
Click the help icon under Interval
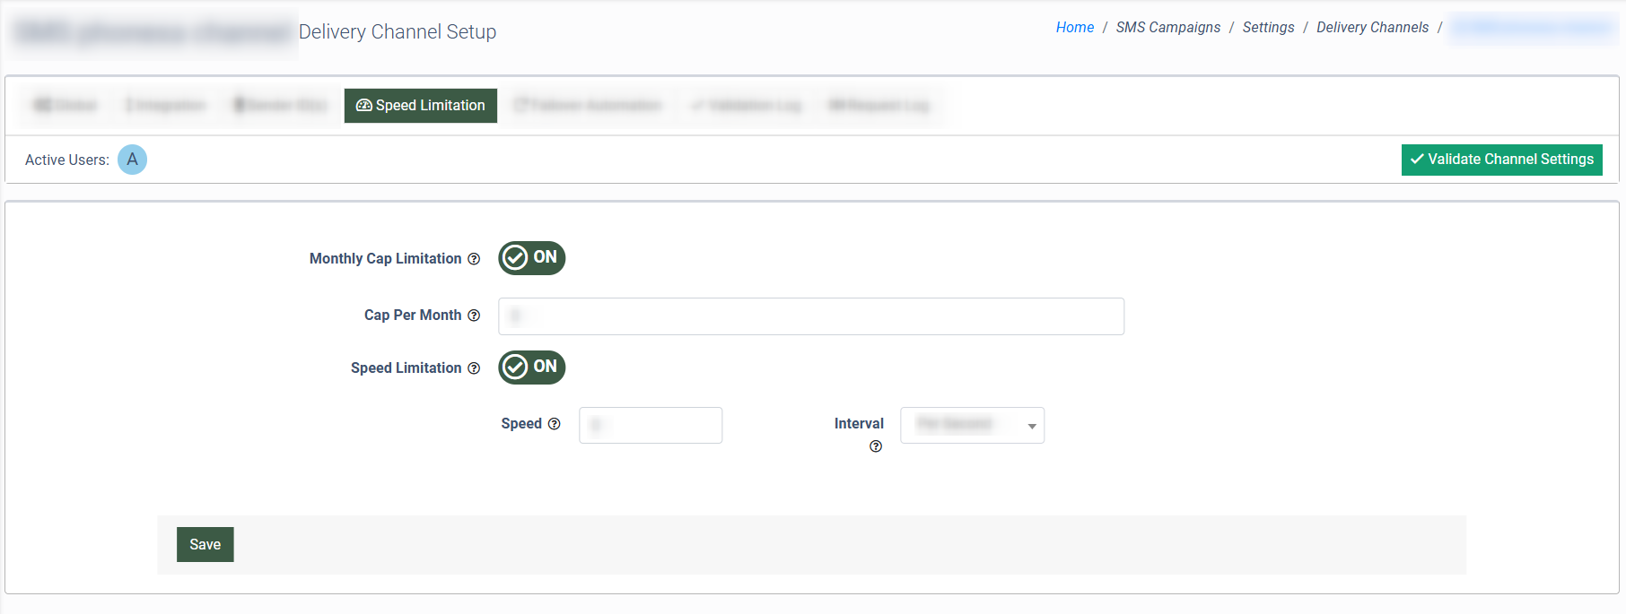tap(876, 446)
